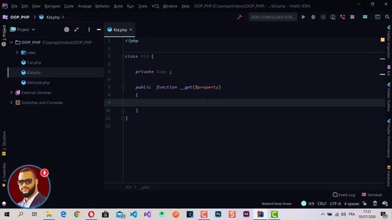Open the Refactor menu
Image resolution: width=392 pixels, height=220 pixels.
click(x=102, y=6)
